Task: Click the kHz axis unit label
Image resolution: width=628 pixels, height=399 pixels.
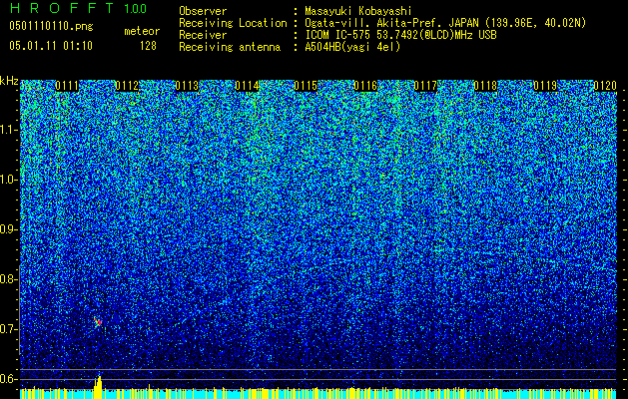Action: click(9, 81)
